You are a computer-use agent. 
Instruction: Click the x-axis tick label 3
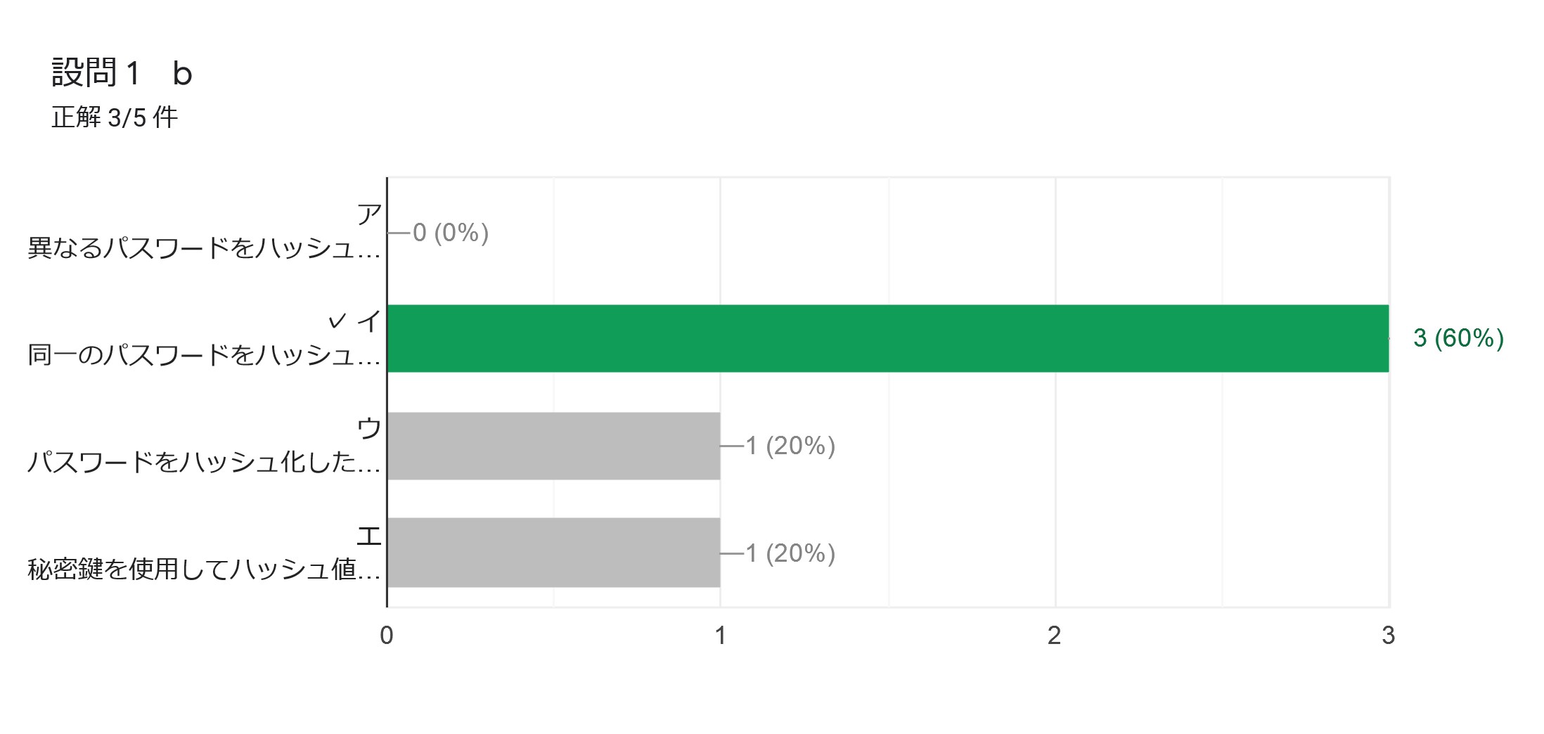pyautogui.click(x=1388, y=636)
